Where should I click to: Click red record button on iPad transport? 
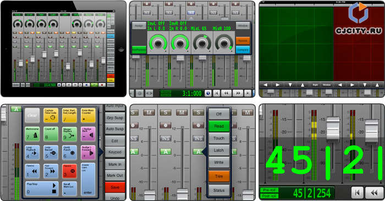[102, 85]
